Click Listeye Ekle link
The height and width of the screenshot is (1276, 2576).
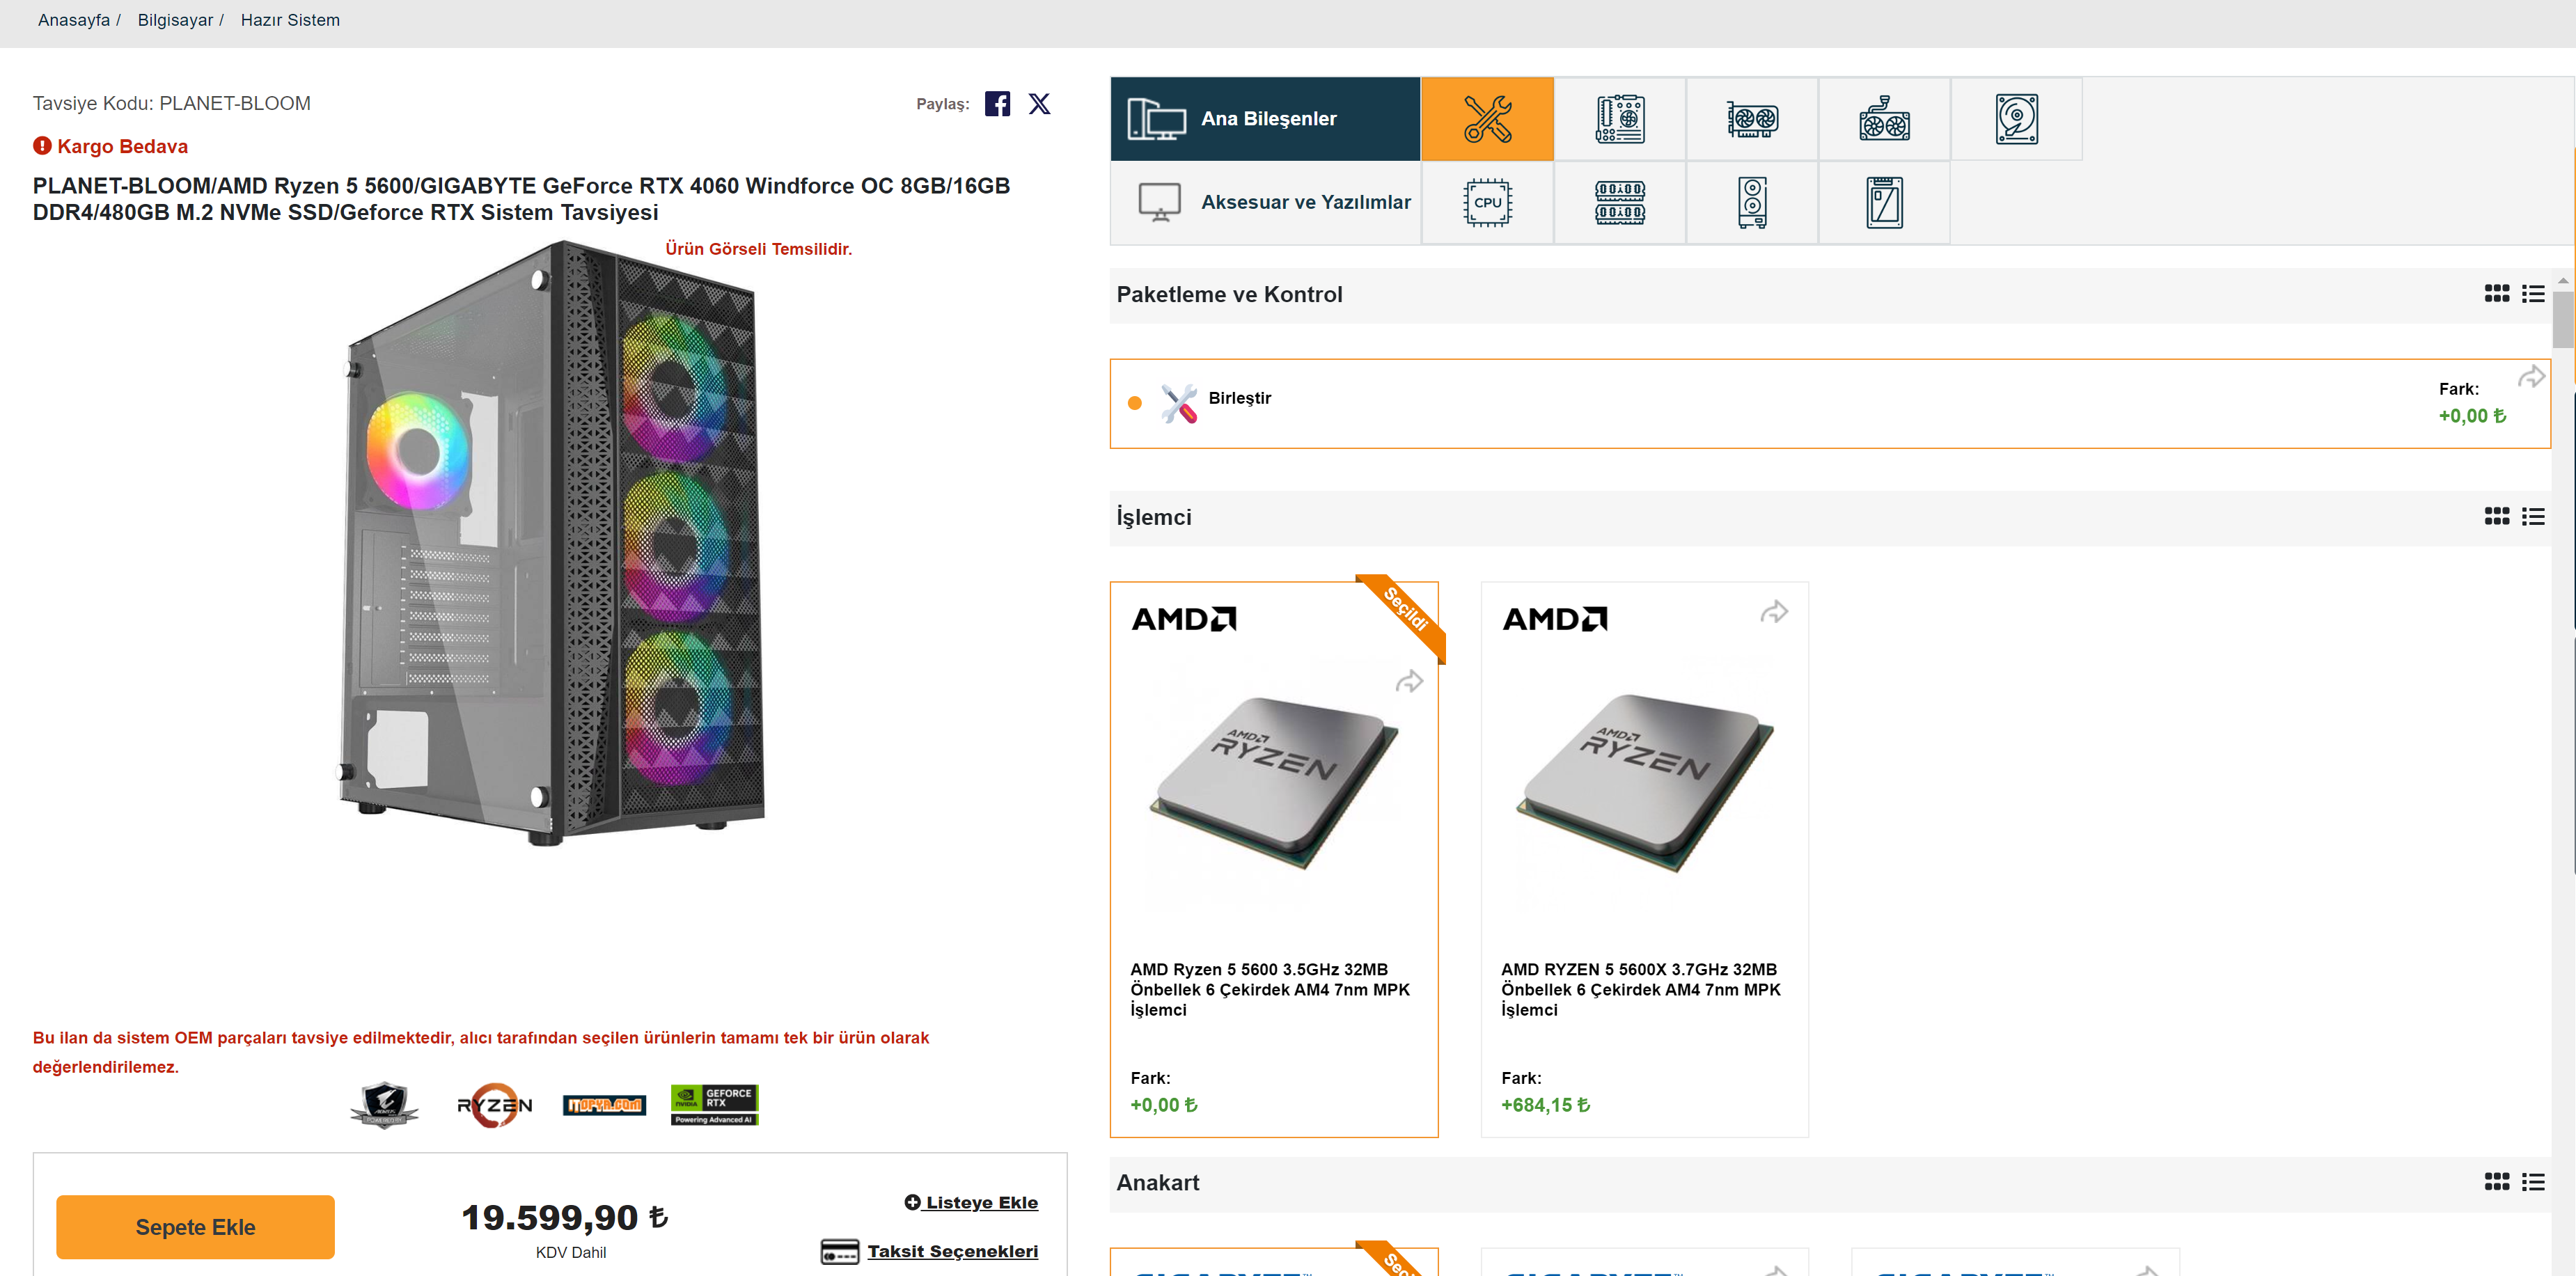[980, 1202]
